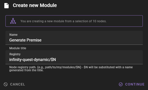Focus the Name input field
The width and height of the screenshot is (148, 90).
coord(74,38)
